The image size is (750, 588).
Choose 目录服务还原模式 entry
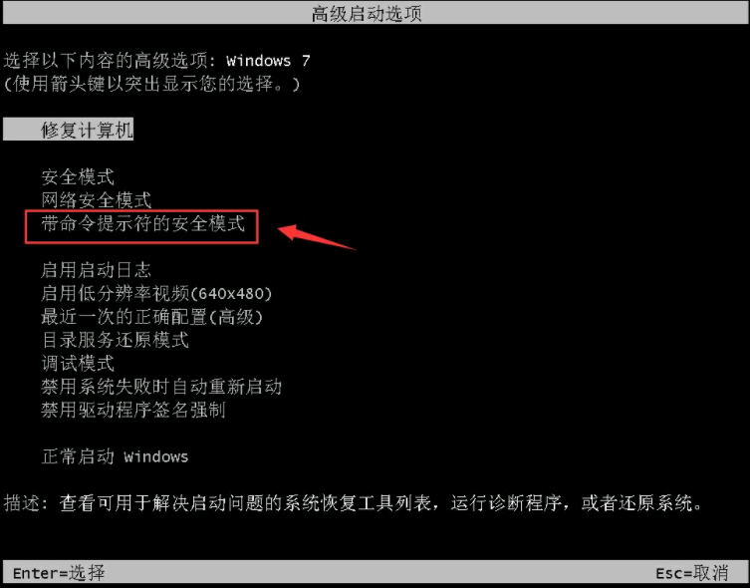point(115,340)
